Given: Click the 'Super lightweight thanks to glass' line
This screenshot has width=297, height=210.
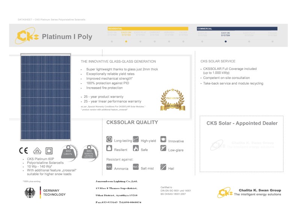Looking at the screenshot, I should point(122,69).
